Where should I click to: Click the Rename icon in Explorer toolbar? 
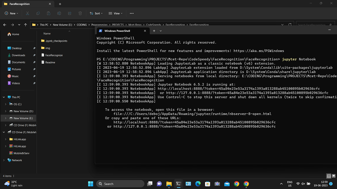(59, 13)
